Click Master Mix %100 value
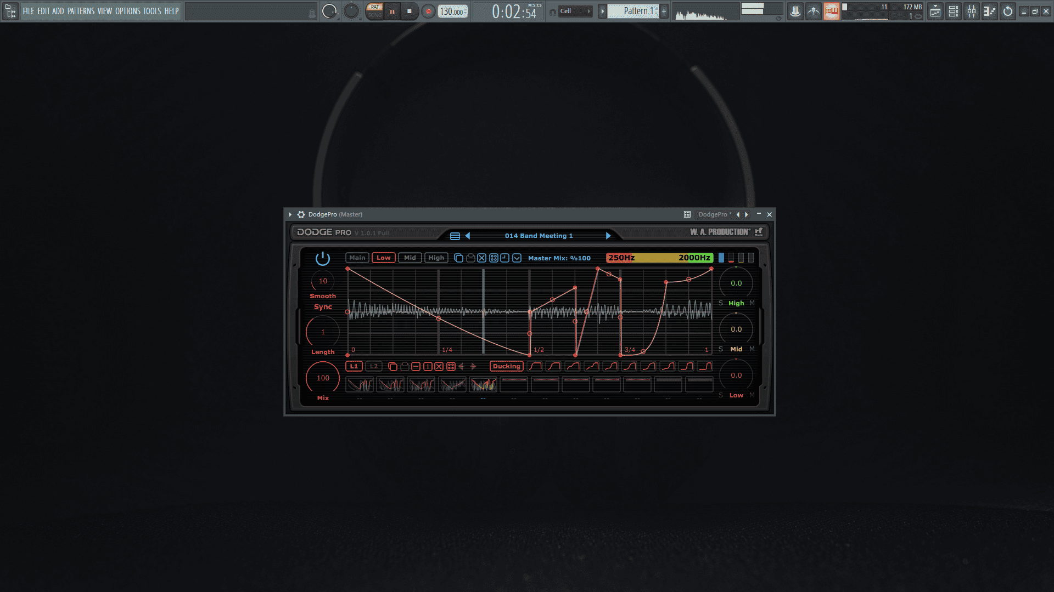 tap(559, 258)
